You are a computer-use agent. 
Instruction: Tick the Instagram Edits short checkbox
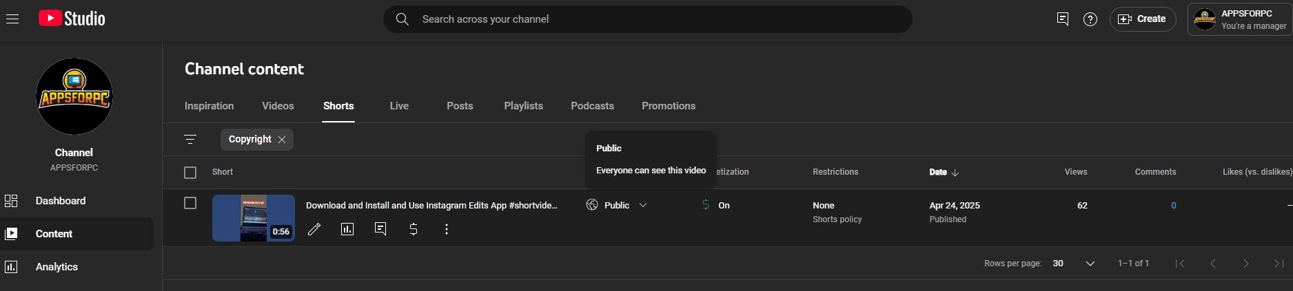pyautogui.click(x=190, y=203)
